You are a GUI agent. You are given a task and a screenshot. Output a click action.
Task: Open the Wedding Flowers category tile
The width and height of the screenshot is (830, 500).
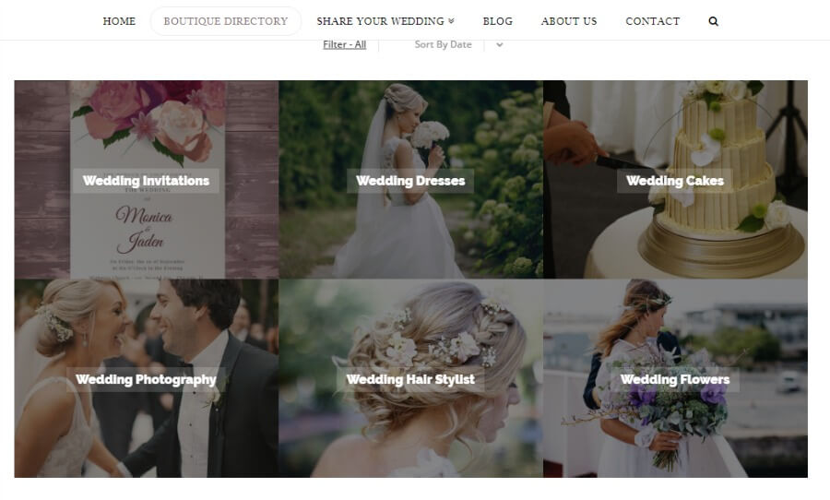pos(675,378)
